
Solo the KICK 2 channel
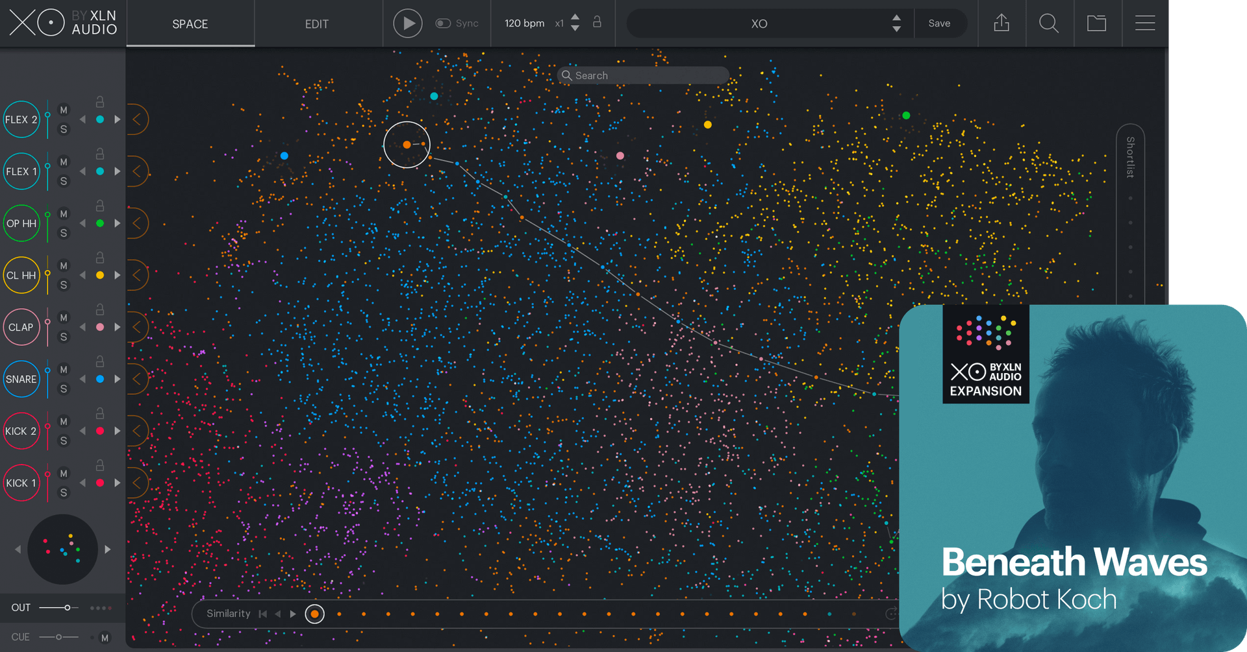click(64, 441)
